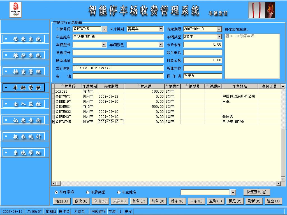The image size is (287, 215).
Task: Open 车辆管理 in the sidebar
Action: [x=24, y=88]
